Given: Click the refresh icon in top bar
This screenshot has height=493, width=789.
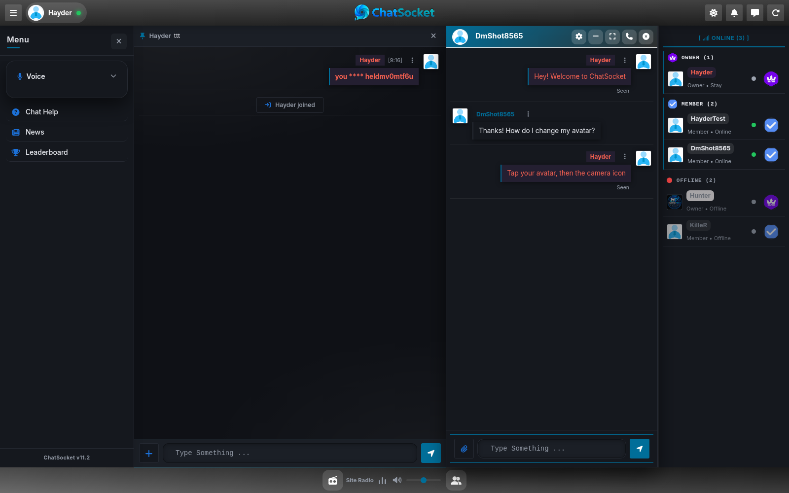Looking at the screenshot, I should (x=776, y=13).
